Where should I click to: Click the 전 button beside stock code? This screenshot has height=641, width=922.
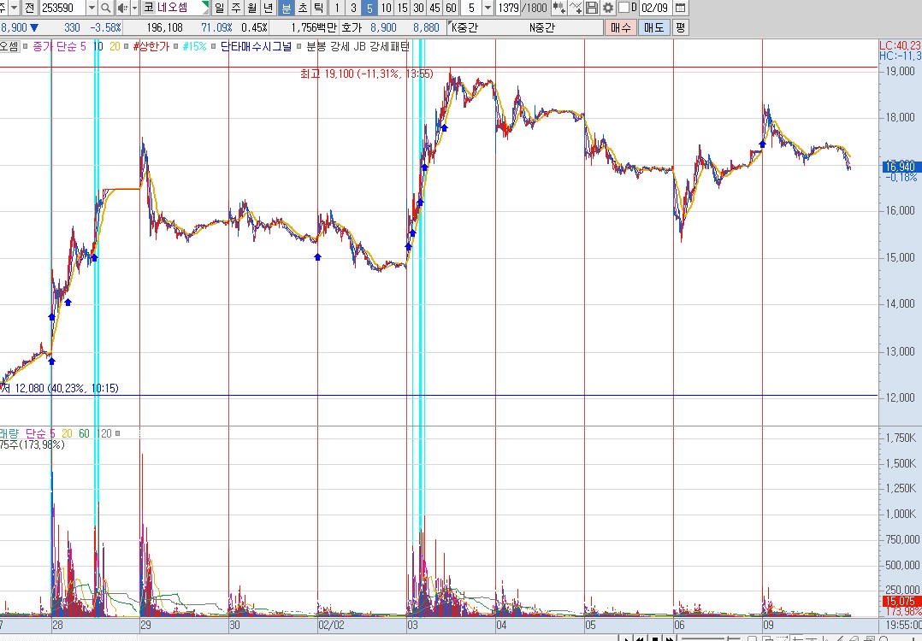click(30, 8)
